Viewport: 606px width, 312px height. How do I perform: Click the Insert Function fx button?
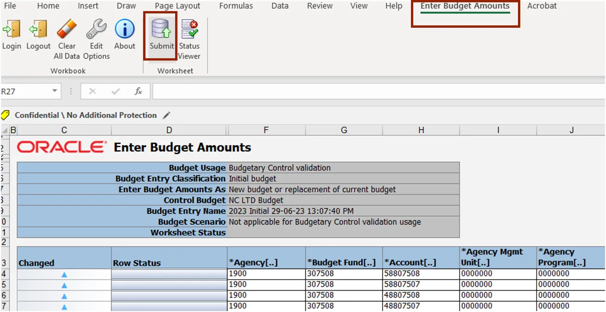(138, 92)
